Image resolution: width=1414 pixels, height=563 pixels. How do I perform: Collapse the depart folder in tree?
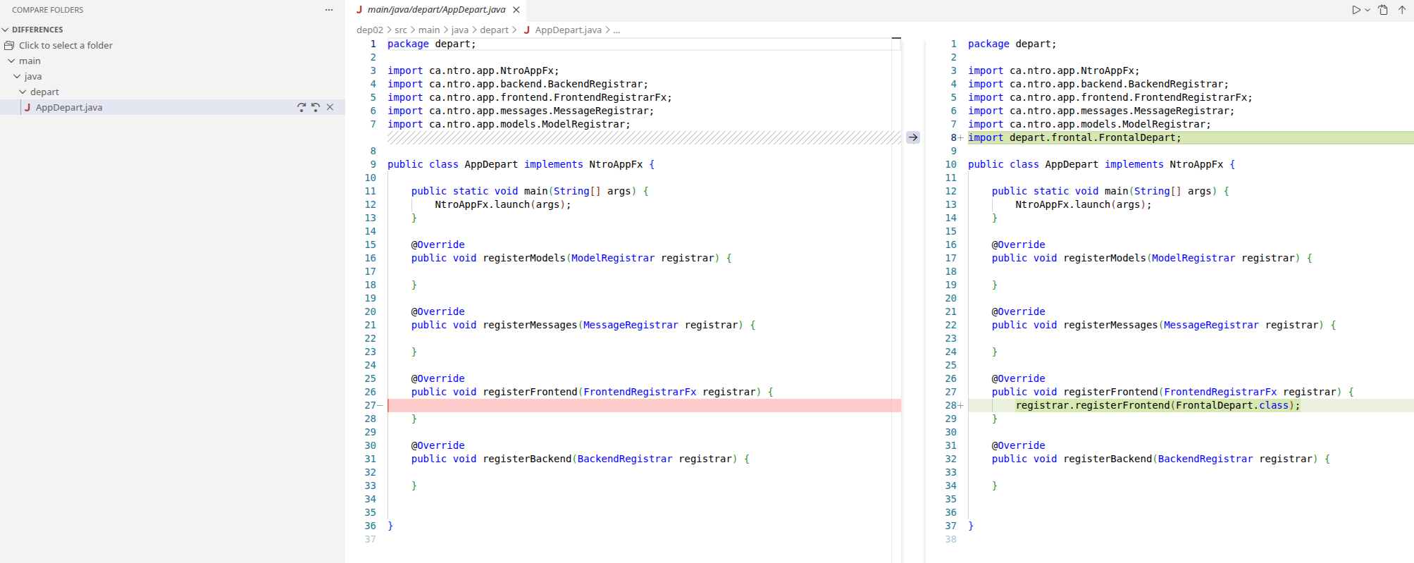pyautogui.click(x=23, y=92)
